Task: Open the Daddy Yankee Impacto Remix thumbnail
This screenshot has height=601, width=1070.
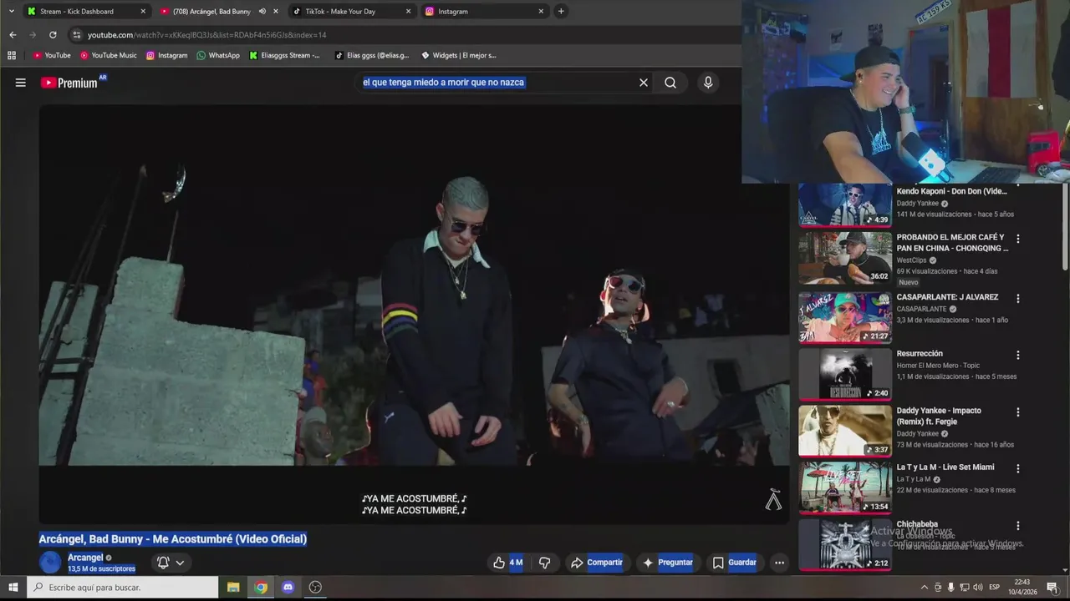Action: point(845,431)
